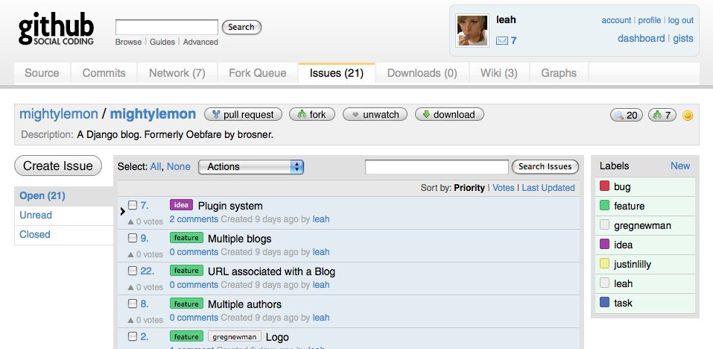Focus the top site search field
The height and width of the screenshot is (349, 713).
[167, 28]
